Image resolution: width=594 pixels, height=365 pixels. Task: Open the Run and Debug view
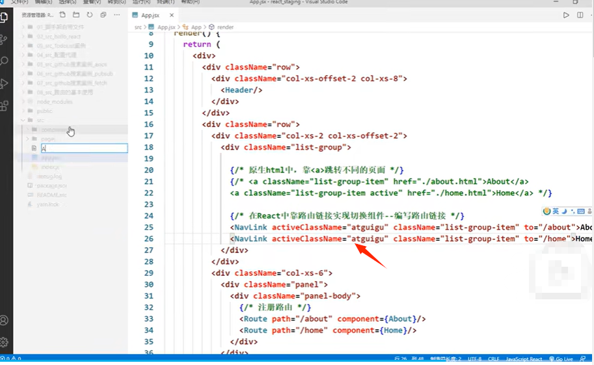point(4,83)
